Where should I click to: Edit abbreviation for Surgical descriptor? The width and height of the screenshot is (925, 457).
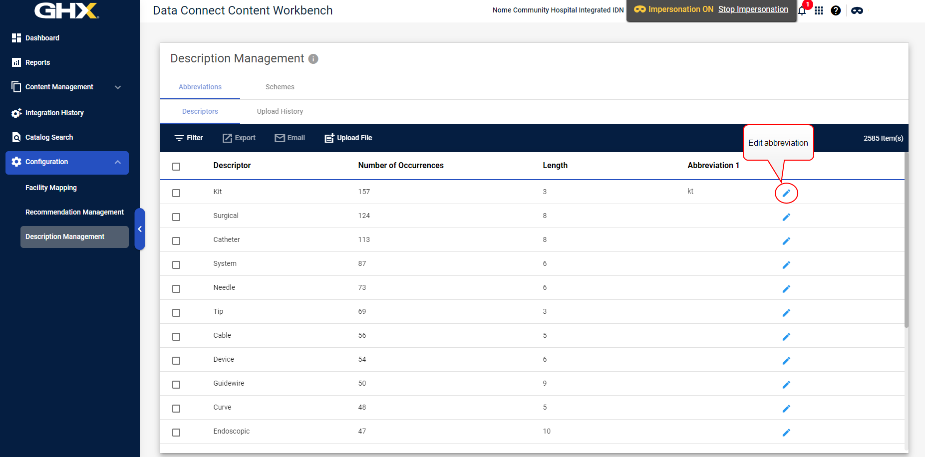(x=786, y=217)
